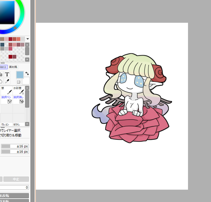Click the light blue foreground color box

pos(20,75)
